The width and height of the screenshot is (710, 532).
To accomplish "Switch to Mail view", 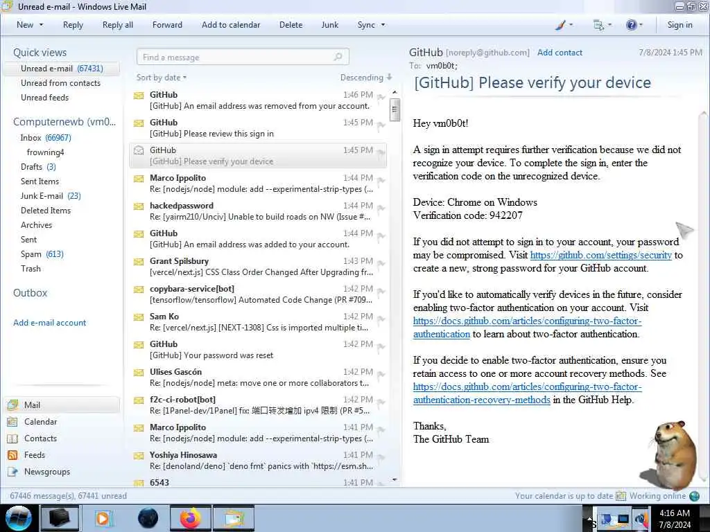I will [62, 405].
